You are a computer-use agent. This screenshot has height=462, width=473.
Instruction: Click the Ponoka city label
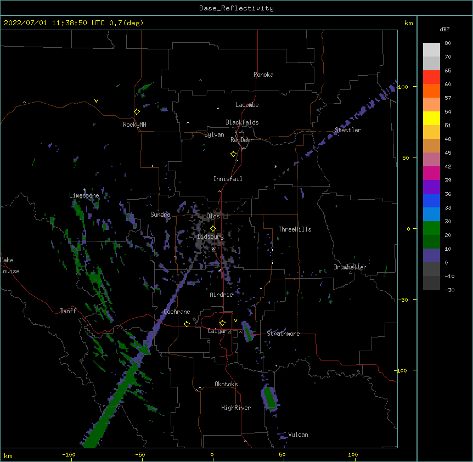[x=263, y=75]
